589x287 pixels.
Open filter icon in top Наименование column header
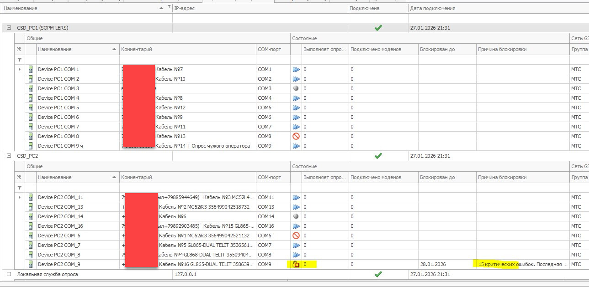169,7
